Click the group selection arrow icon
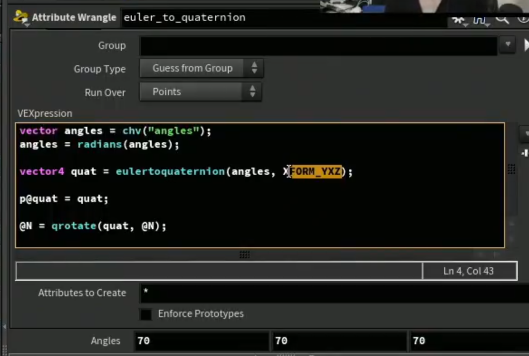 point(526,45)
